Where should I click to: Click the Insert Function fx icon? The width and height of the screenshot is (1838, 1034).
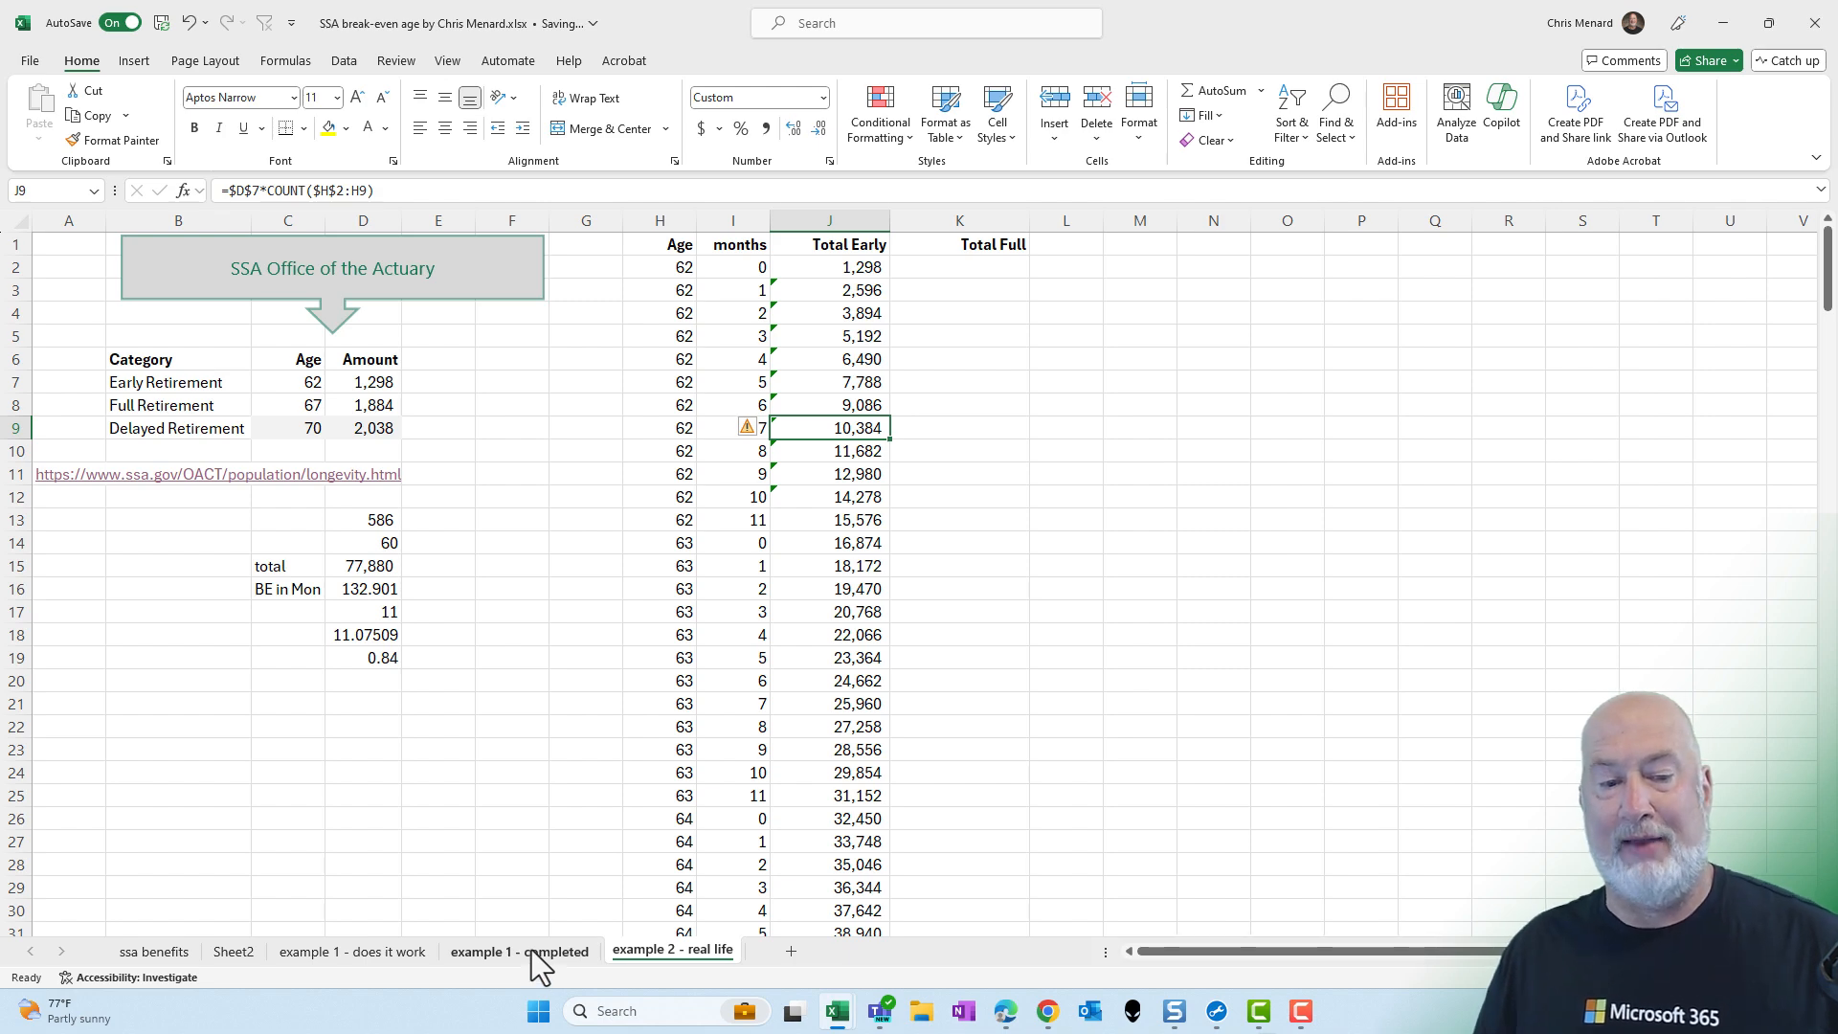tap(183, 191)
